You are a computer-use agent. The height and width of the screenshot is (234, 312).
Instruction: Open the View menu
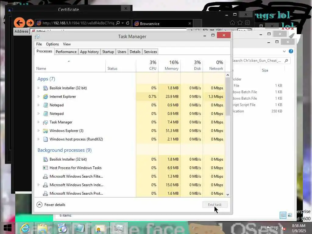click(67, 44)
